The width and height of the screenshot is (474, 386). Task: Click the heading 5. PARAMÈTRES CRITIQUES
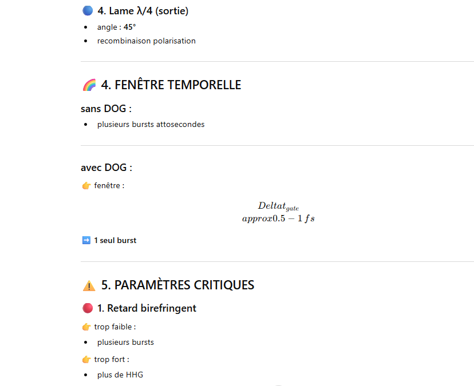pos(177,285)
